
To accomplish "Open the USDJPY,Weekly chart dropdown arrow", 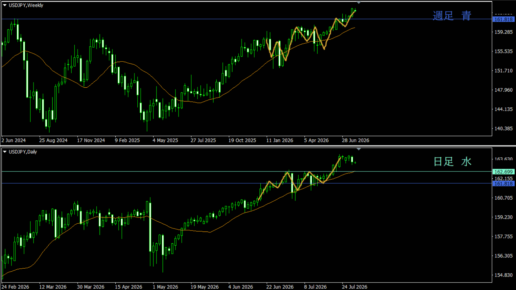I will [5, 5].
